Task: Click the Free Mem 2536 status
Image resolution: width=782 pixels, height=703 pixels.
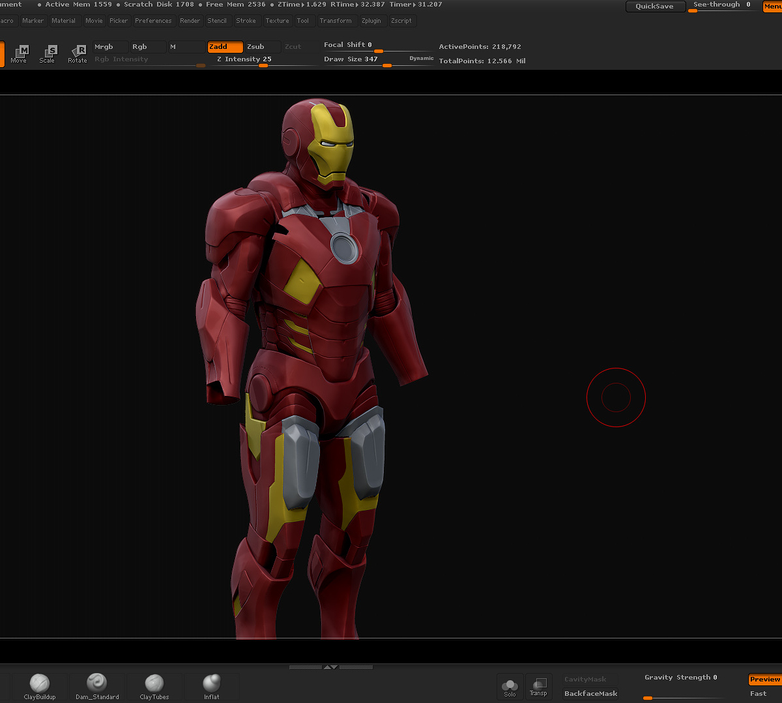Action: tap(236, 5)
